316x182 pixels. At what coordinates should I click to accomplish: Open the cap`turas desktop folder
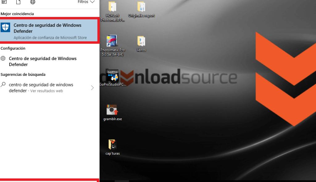[112, 147]
